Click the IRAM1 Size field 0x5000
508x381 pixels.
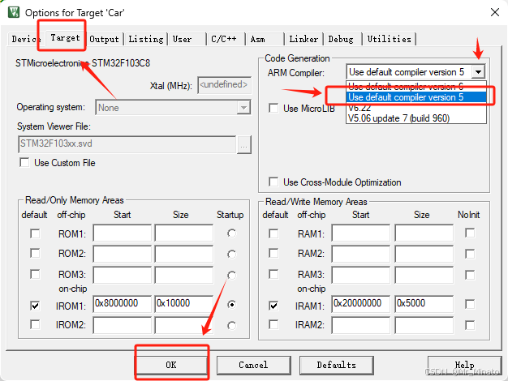pos(424,304)
